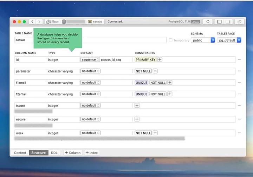Edit the tscore column name field
This screenshot has height=177, width=253.
31,106
